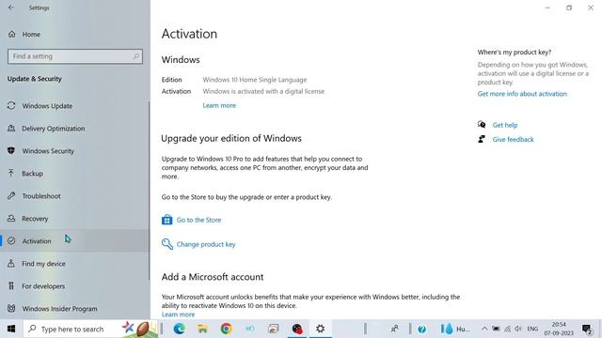Image resolution: width=602 pixels, height=338 pixels.
Task: Click the Change product key icon
Action: (167, 244)
